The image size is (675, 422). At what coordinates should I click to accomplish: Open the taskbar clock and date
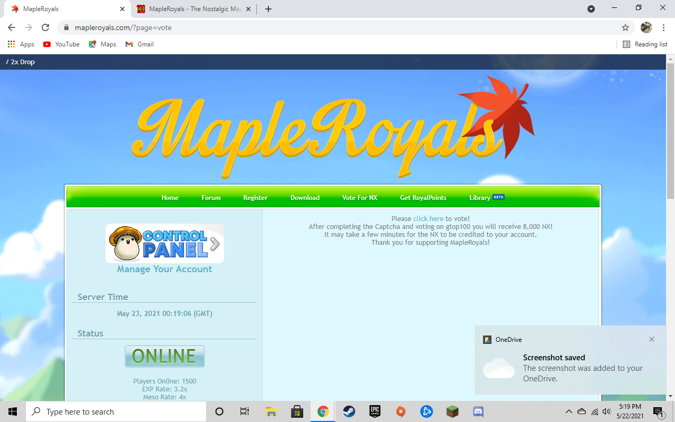(630, 411)
